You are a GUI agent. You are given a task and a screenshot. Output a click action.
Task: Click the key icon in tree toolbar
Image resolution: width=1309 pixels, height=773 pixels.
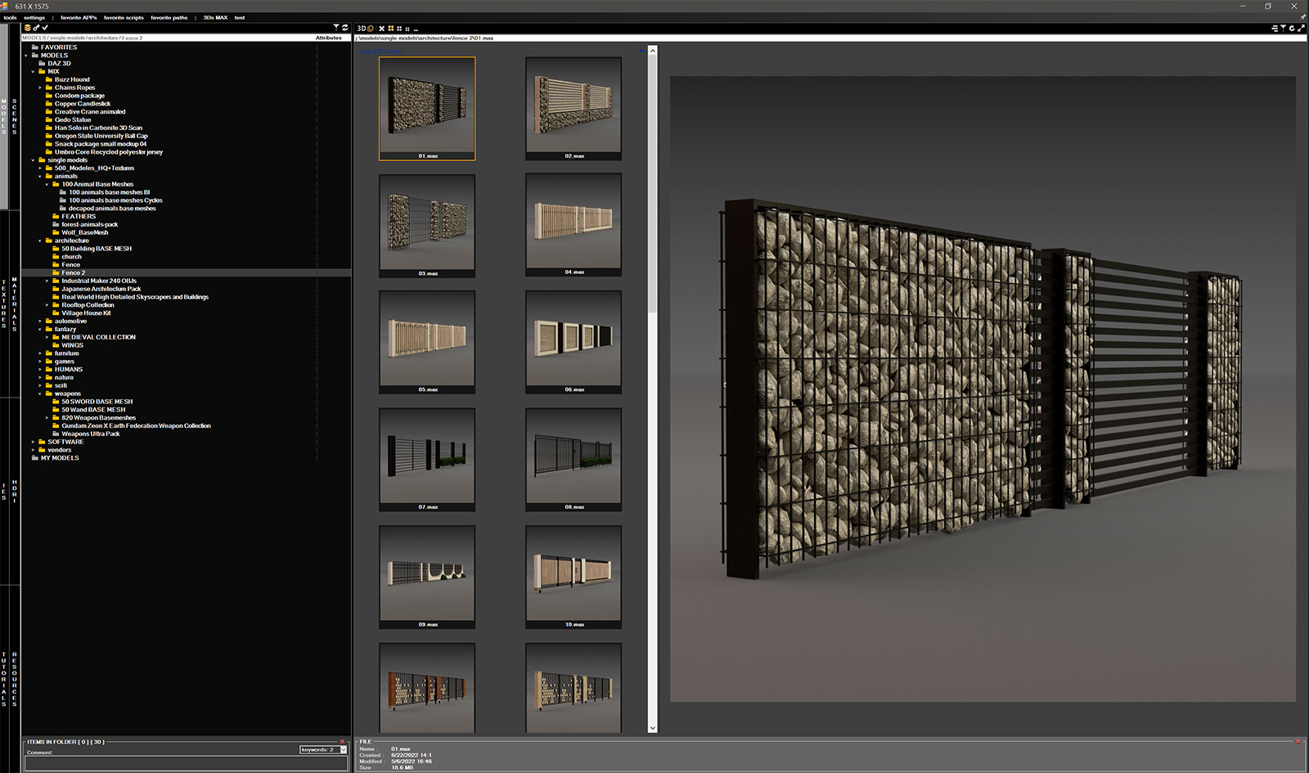point(36,28)
